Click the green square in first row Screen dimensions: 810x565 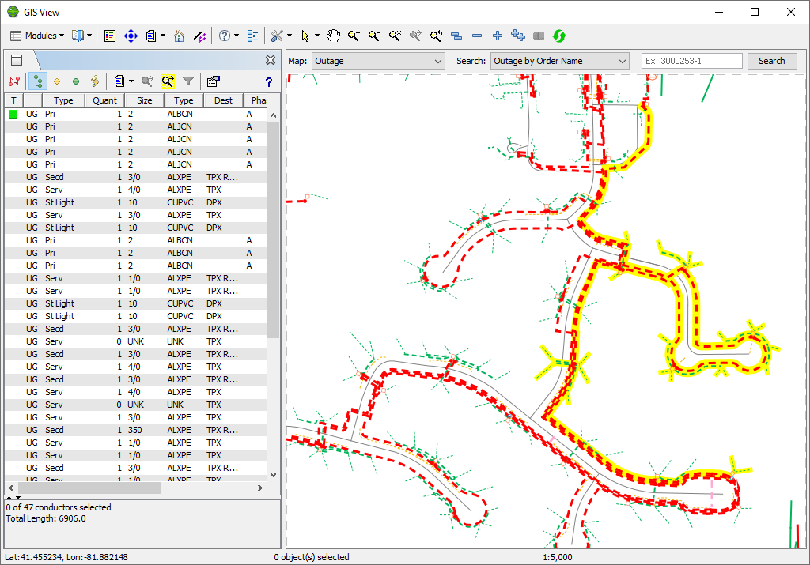click(x=13, y=114)
